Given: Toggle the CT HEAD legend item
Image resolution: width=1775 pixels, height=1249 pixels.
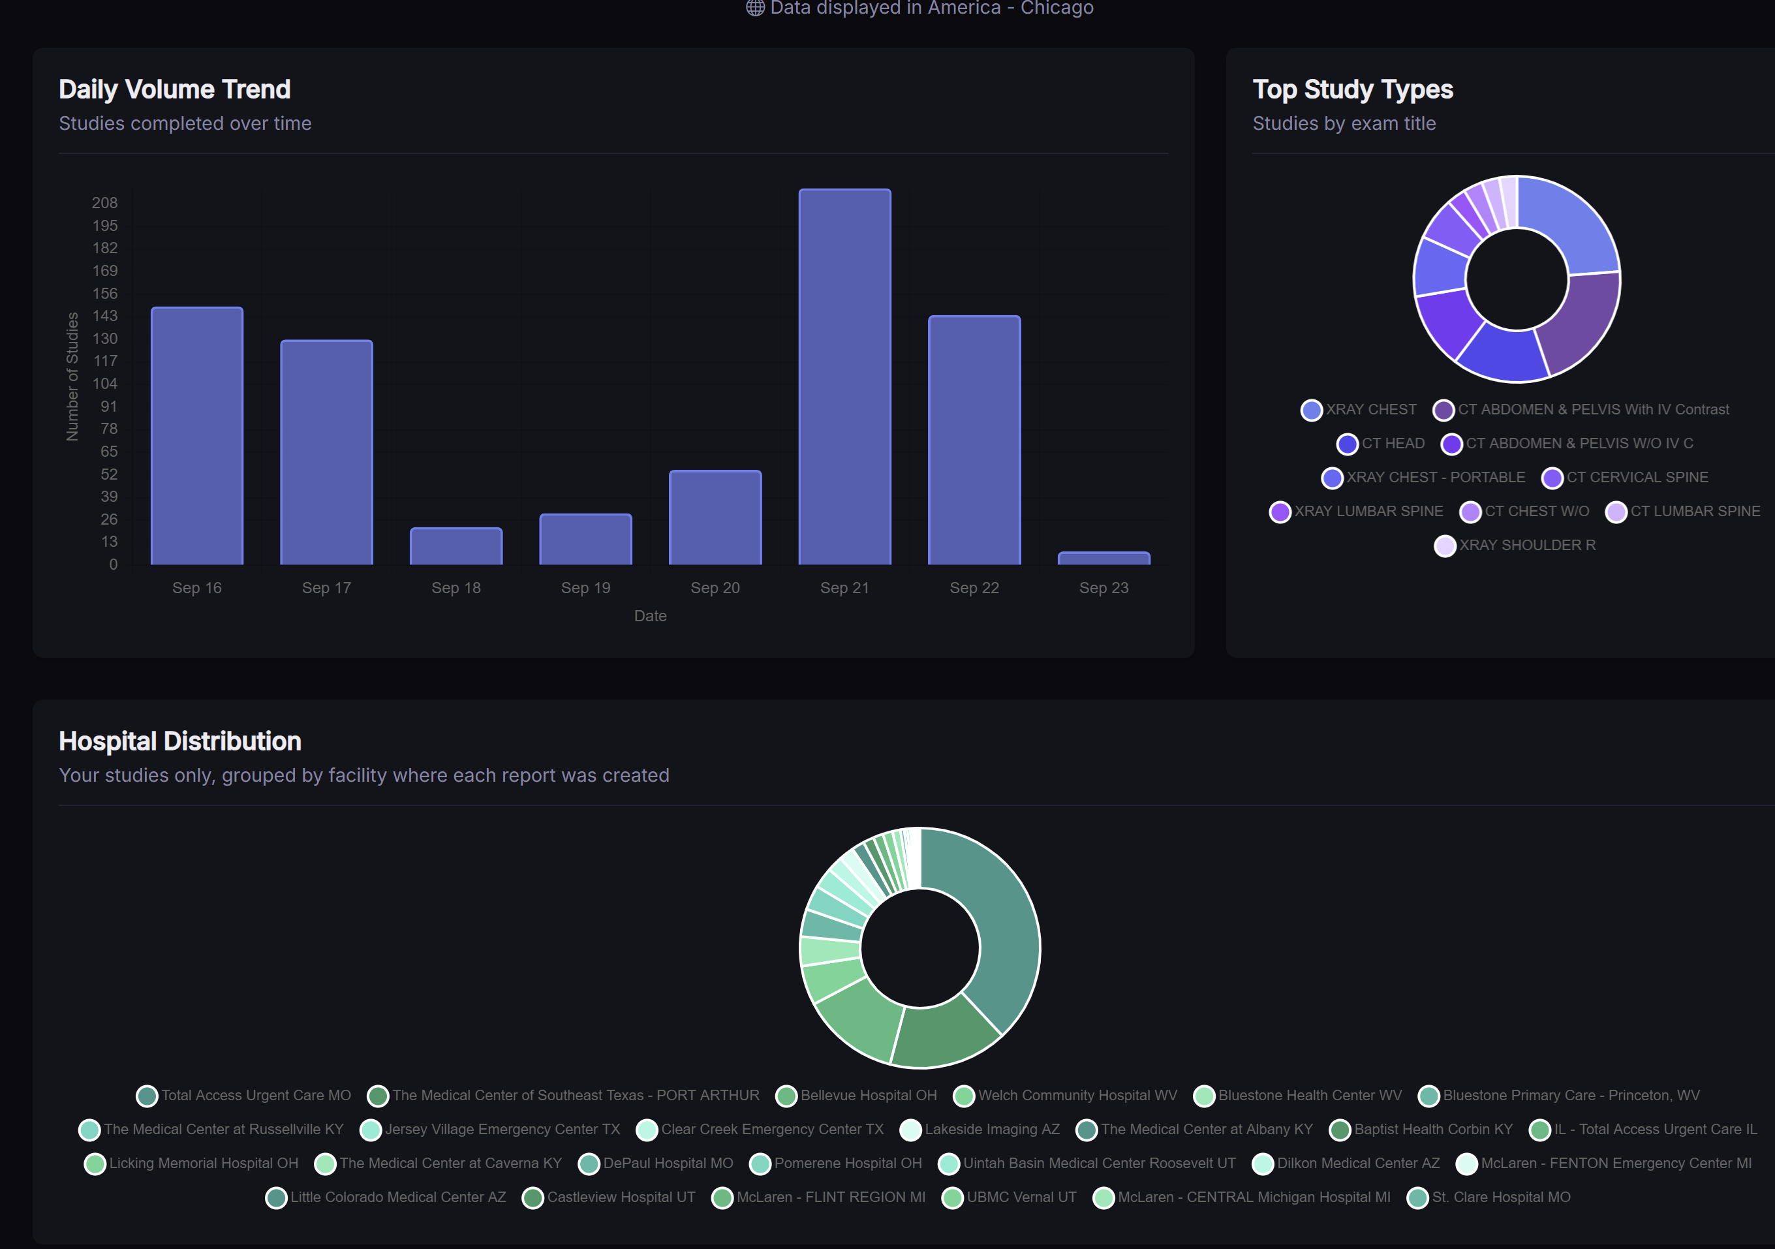Looking at the screenshot, I should (x=1381, y=444).
